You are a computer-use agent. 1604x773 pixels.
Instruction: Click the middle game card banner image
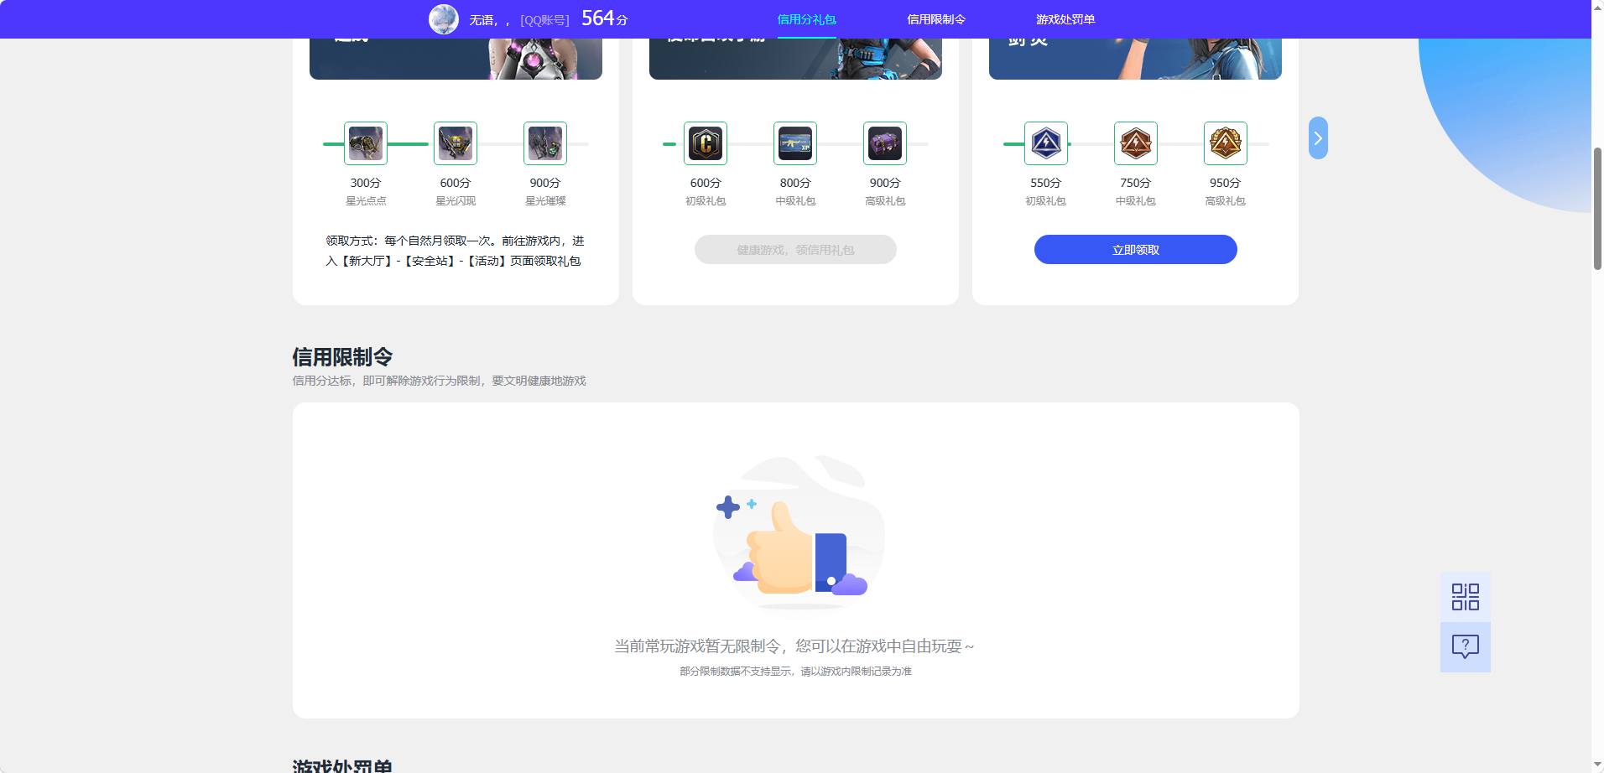(x=795, y=59)
